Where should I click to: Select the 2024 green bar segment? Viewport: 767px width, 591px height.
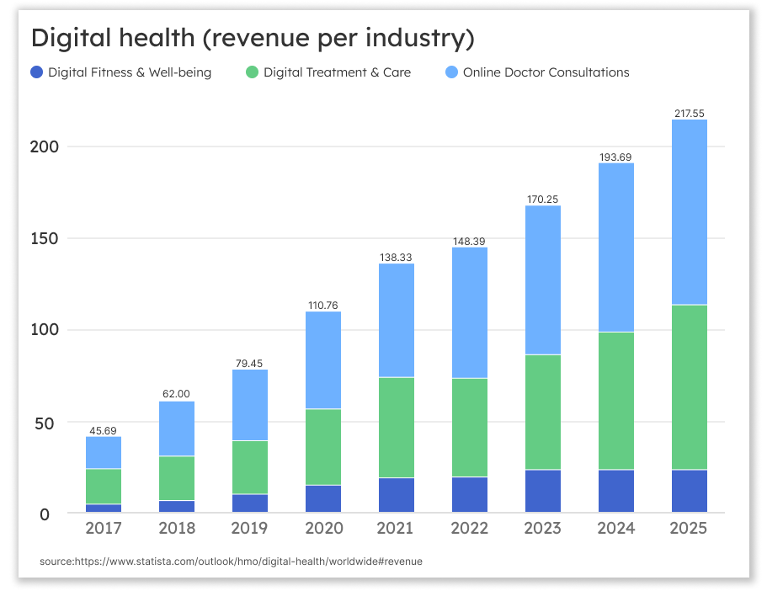[615, 402]
